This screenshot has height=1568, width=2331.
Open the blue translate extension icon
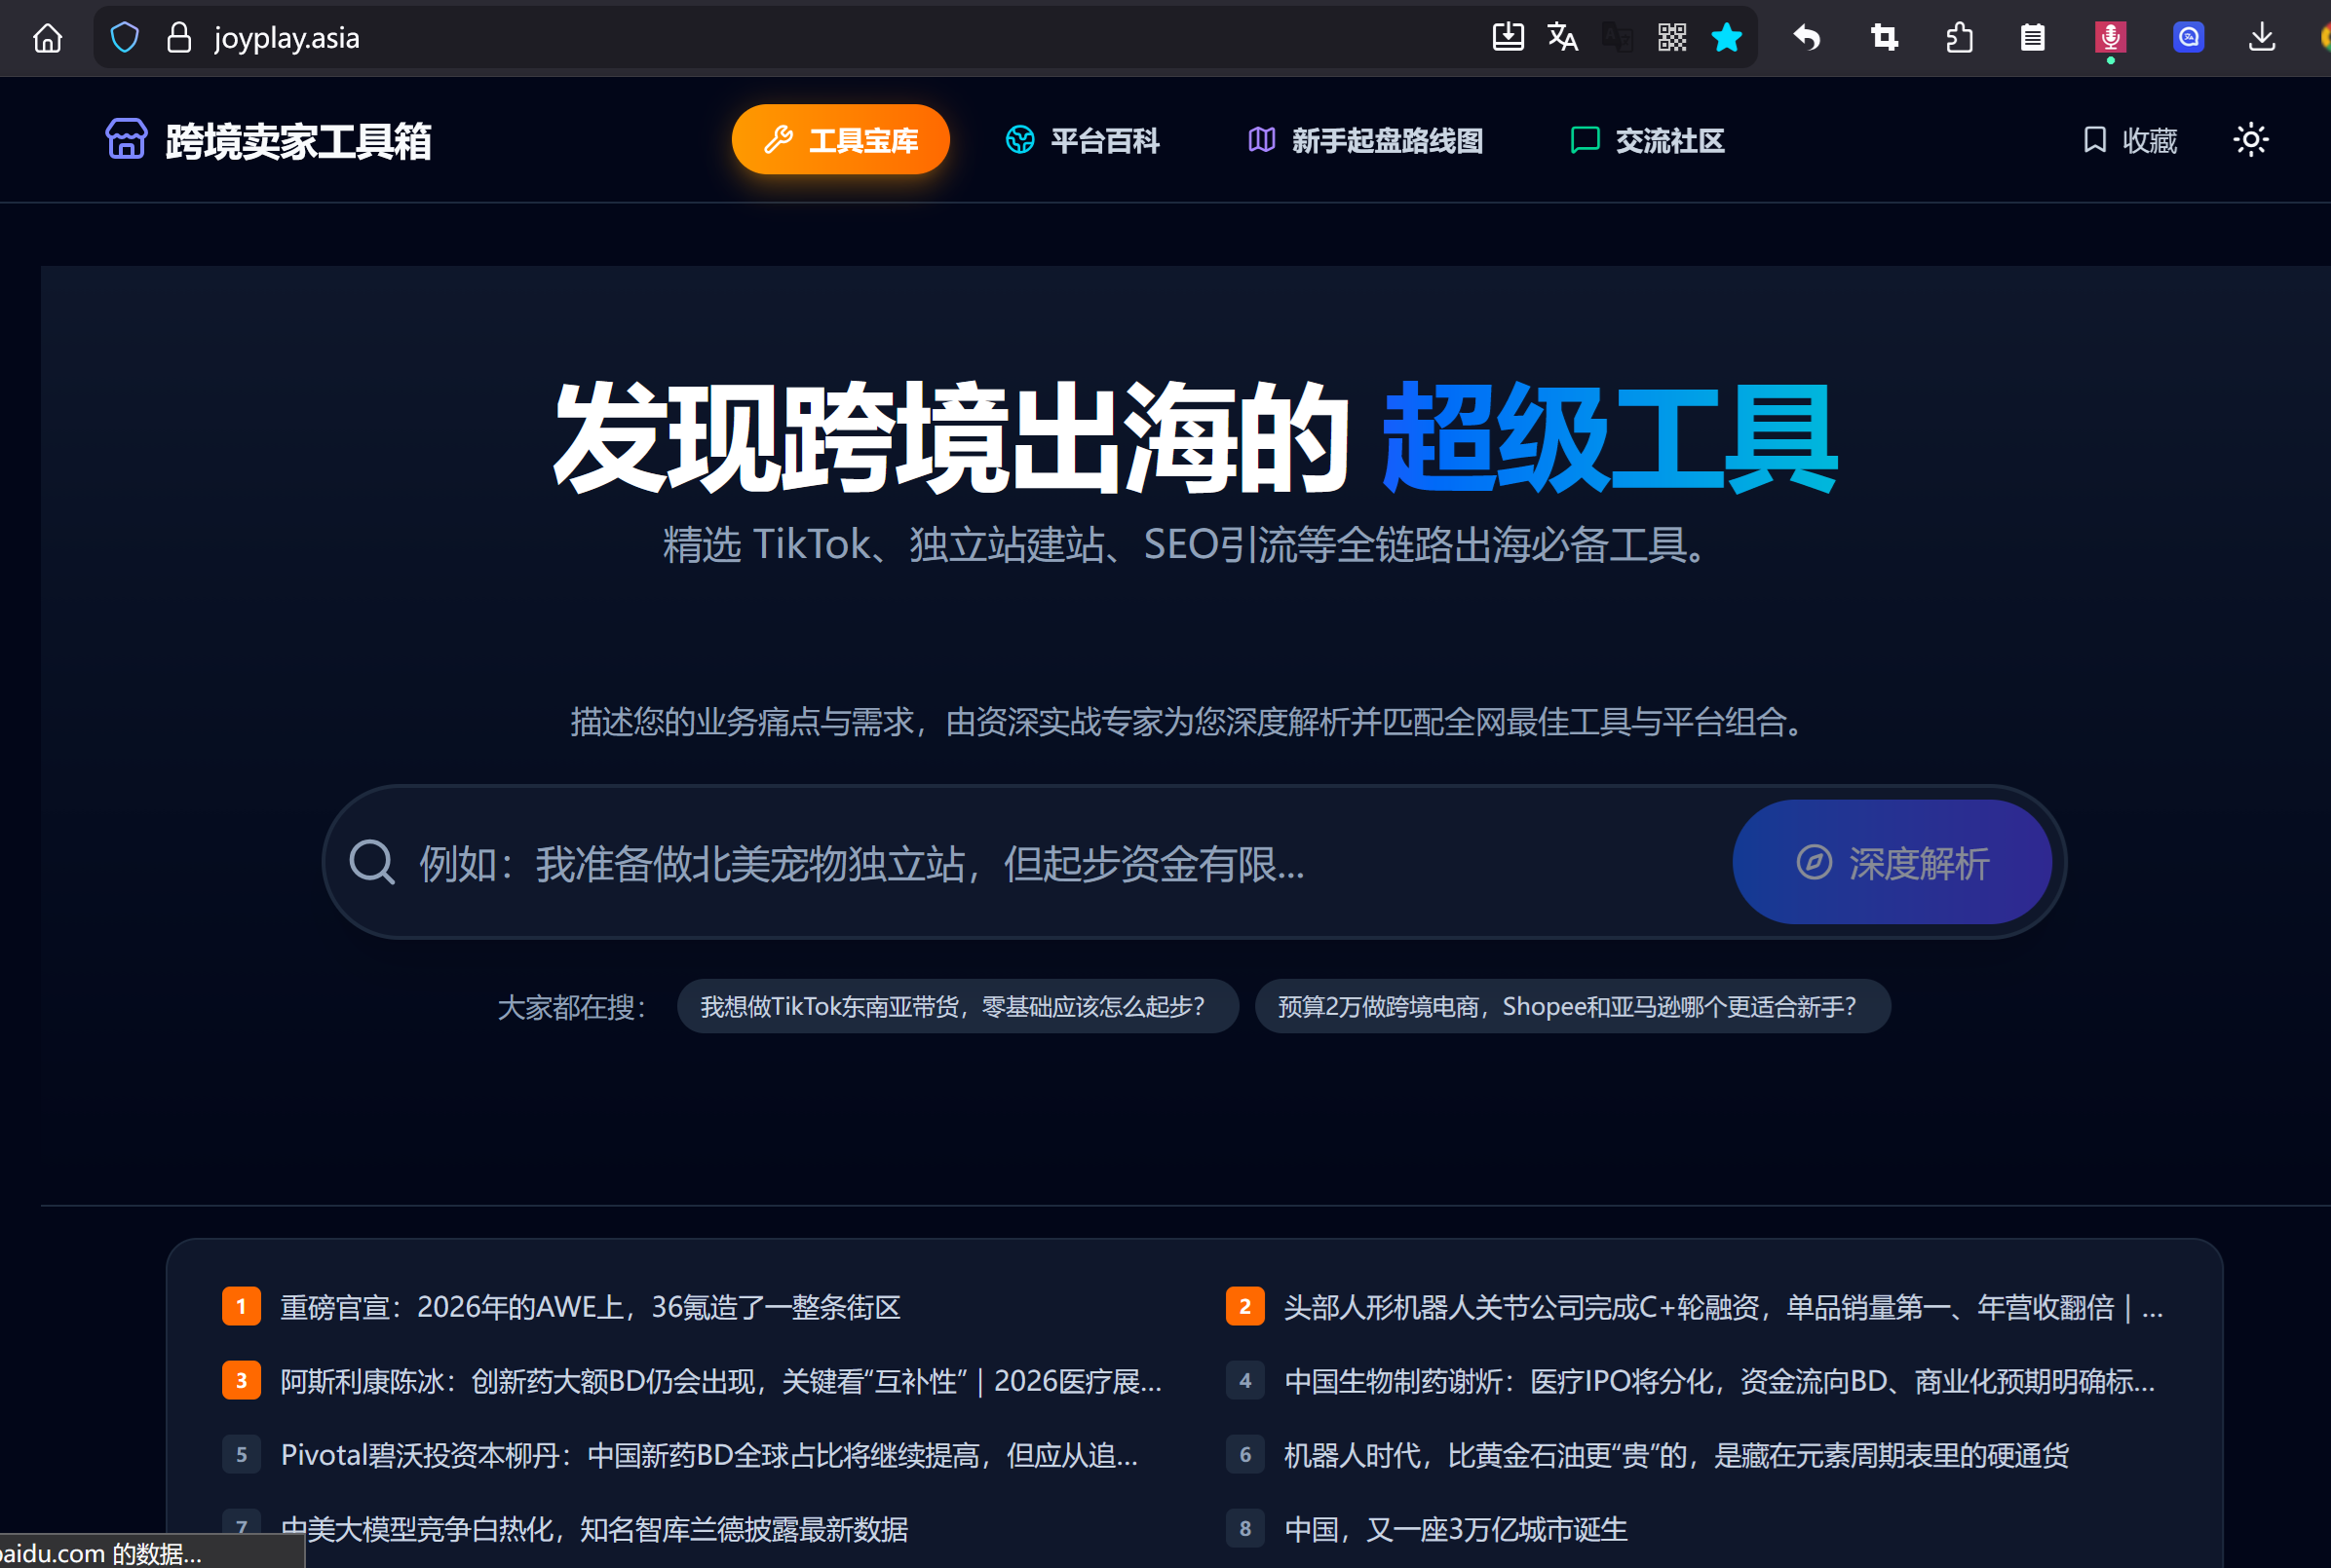(x=2188, y=37)
